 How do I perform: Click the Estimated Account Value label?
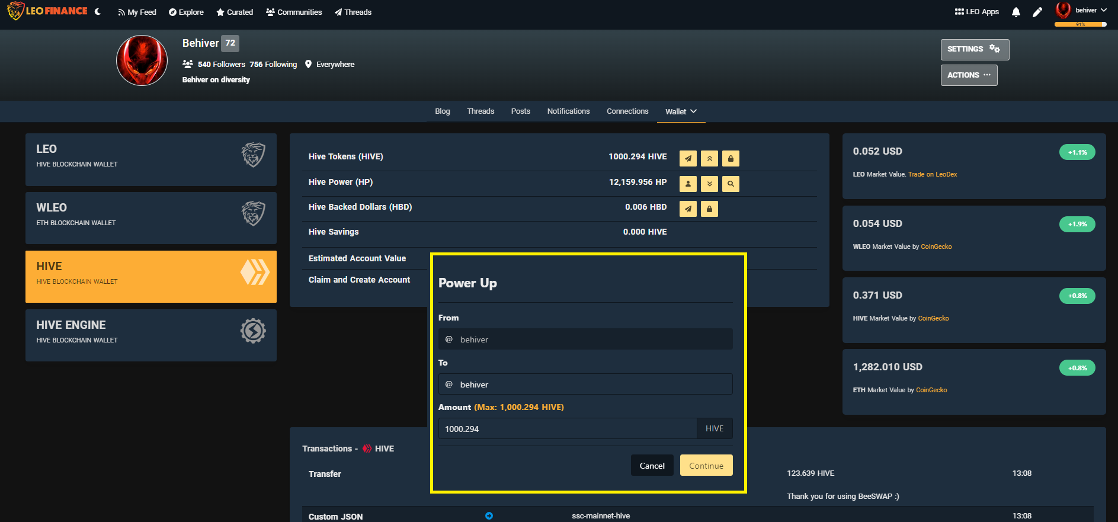357,258
